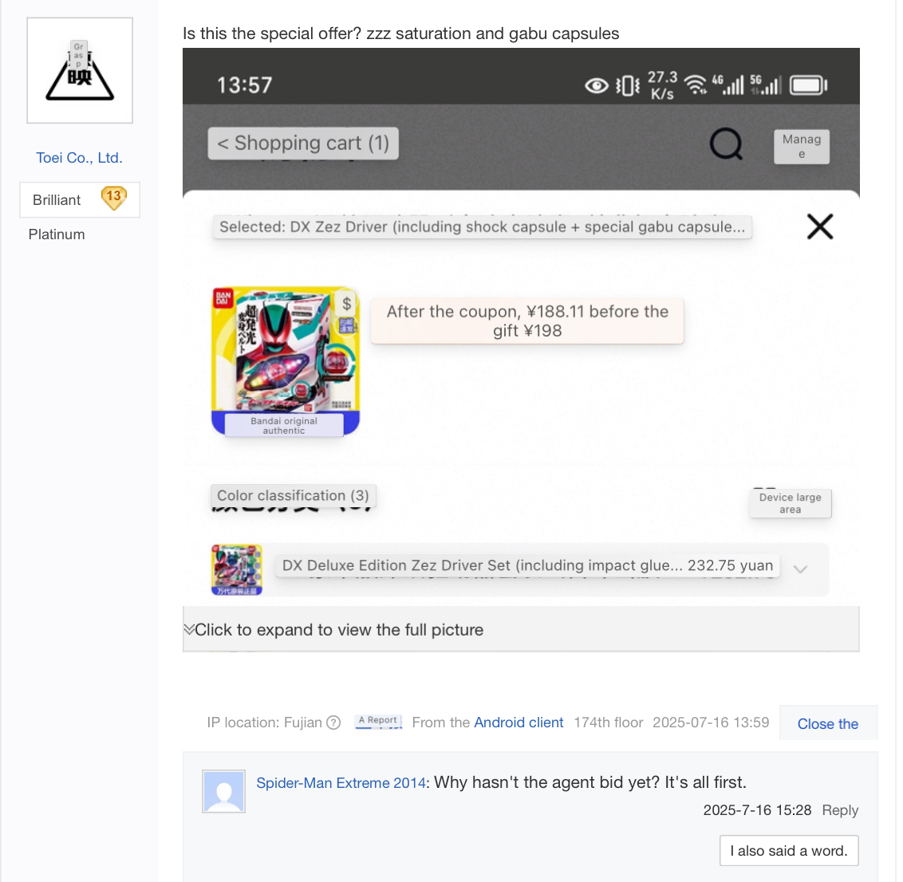Open the Toei Co., Ltd. avatar image

(80, 70)
